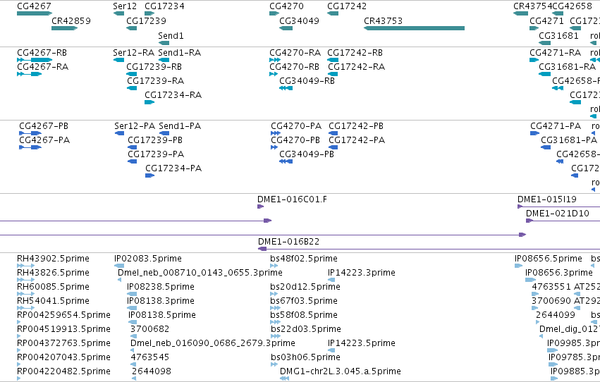Select the CG4267 gene feature
Viewport: 600px width, 382px height.
click(35, 13)
